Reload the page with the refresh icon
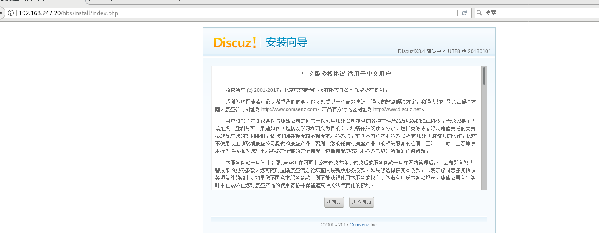Viewport: 599px width, 241px height. [464, 13]
